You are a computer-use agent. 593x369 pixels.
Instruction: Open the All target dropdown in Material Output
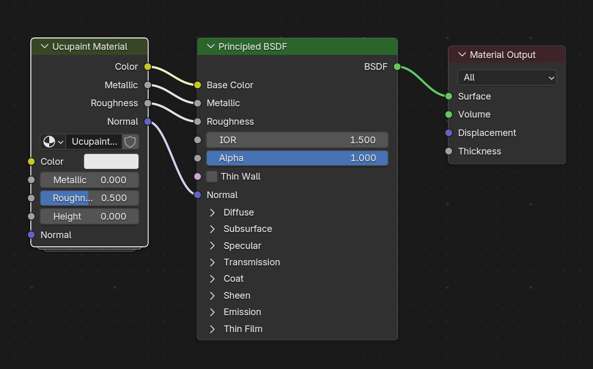tap(507, 77)
